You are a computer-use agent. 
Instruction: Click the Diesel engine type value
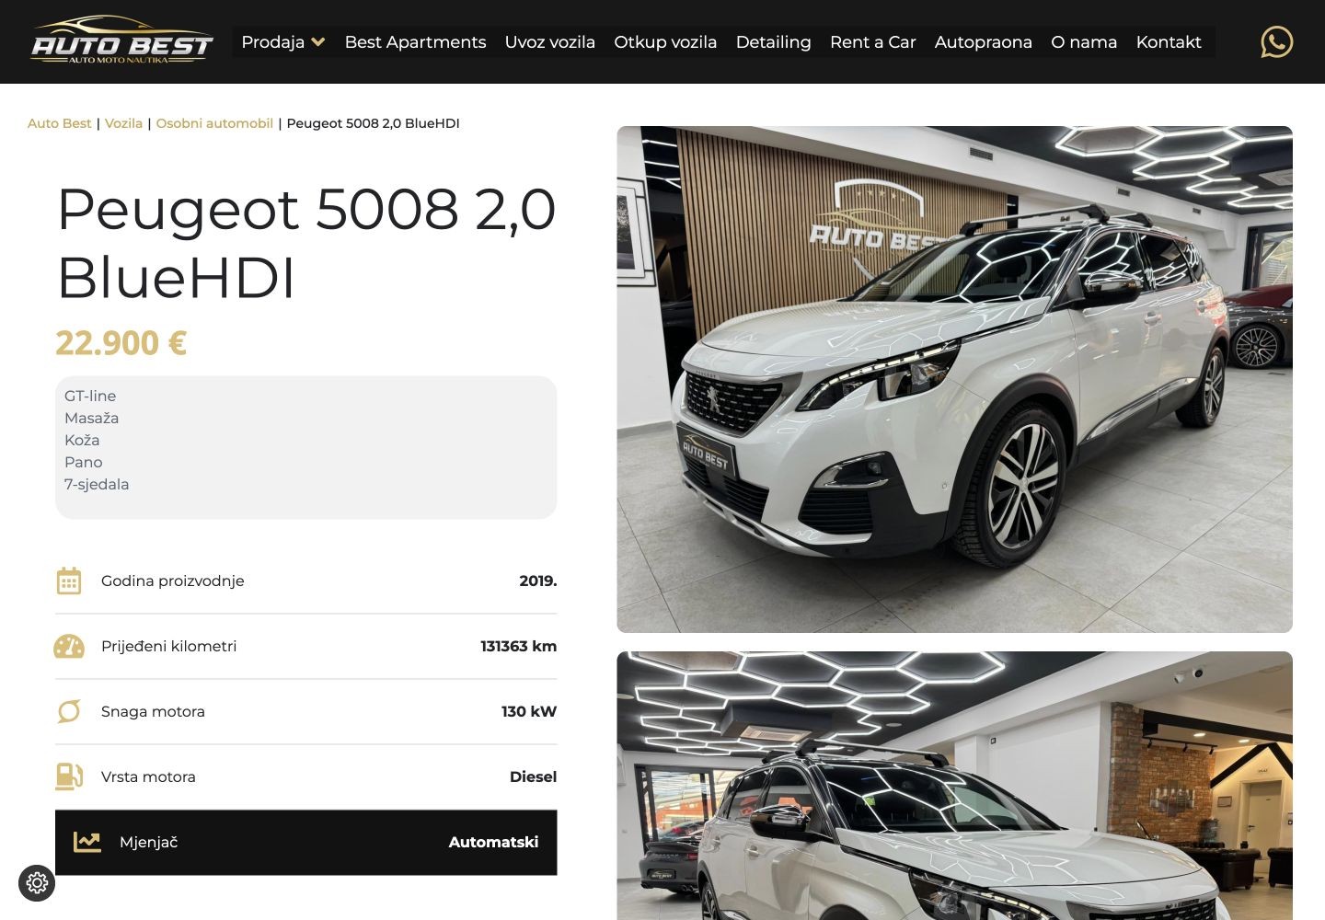coord(533,776)
